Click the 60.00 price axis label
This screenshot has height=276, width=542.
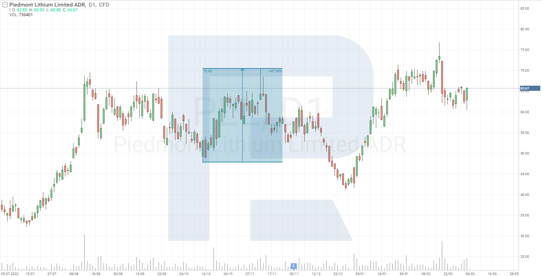pyautogui.click(x=525, y=112)
